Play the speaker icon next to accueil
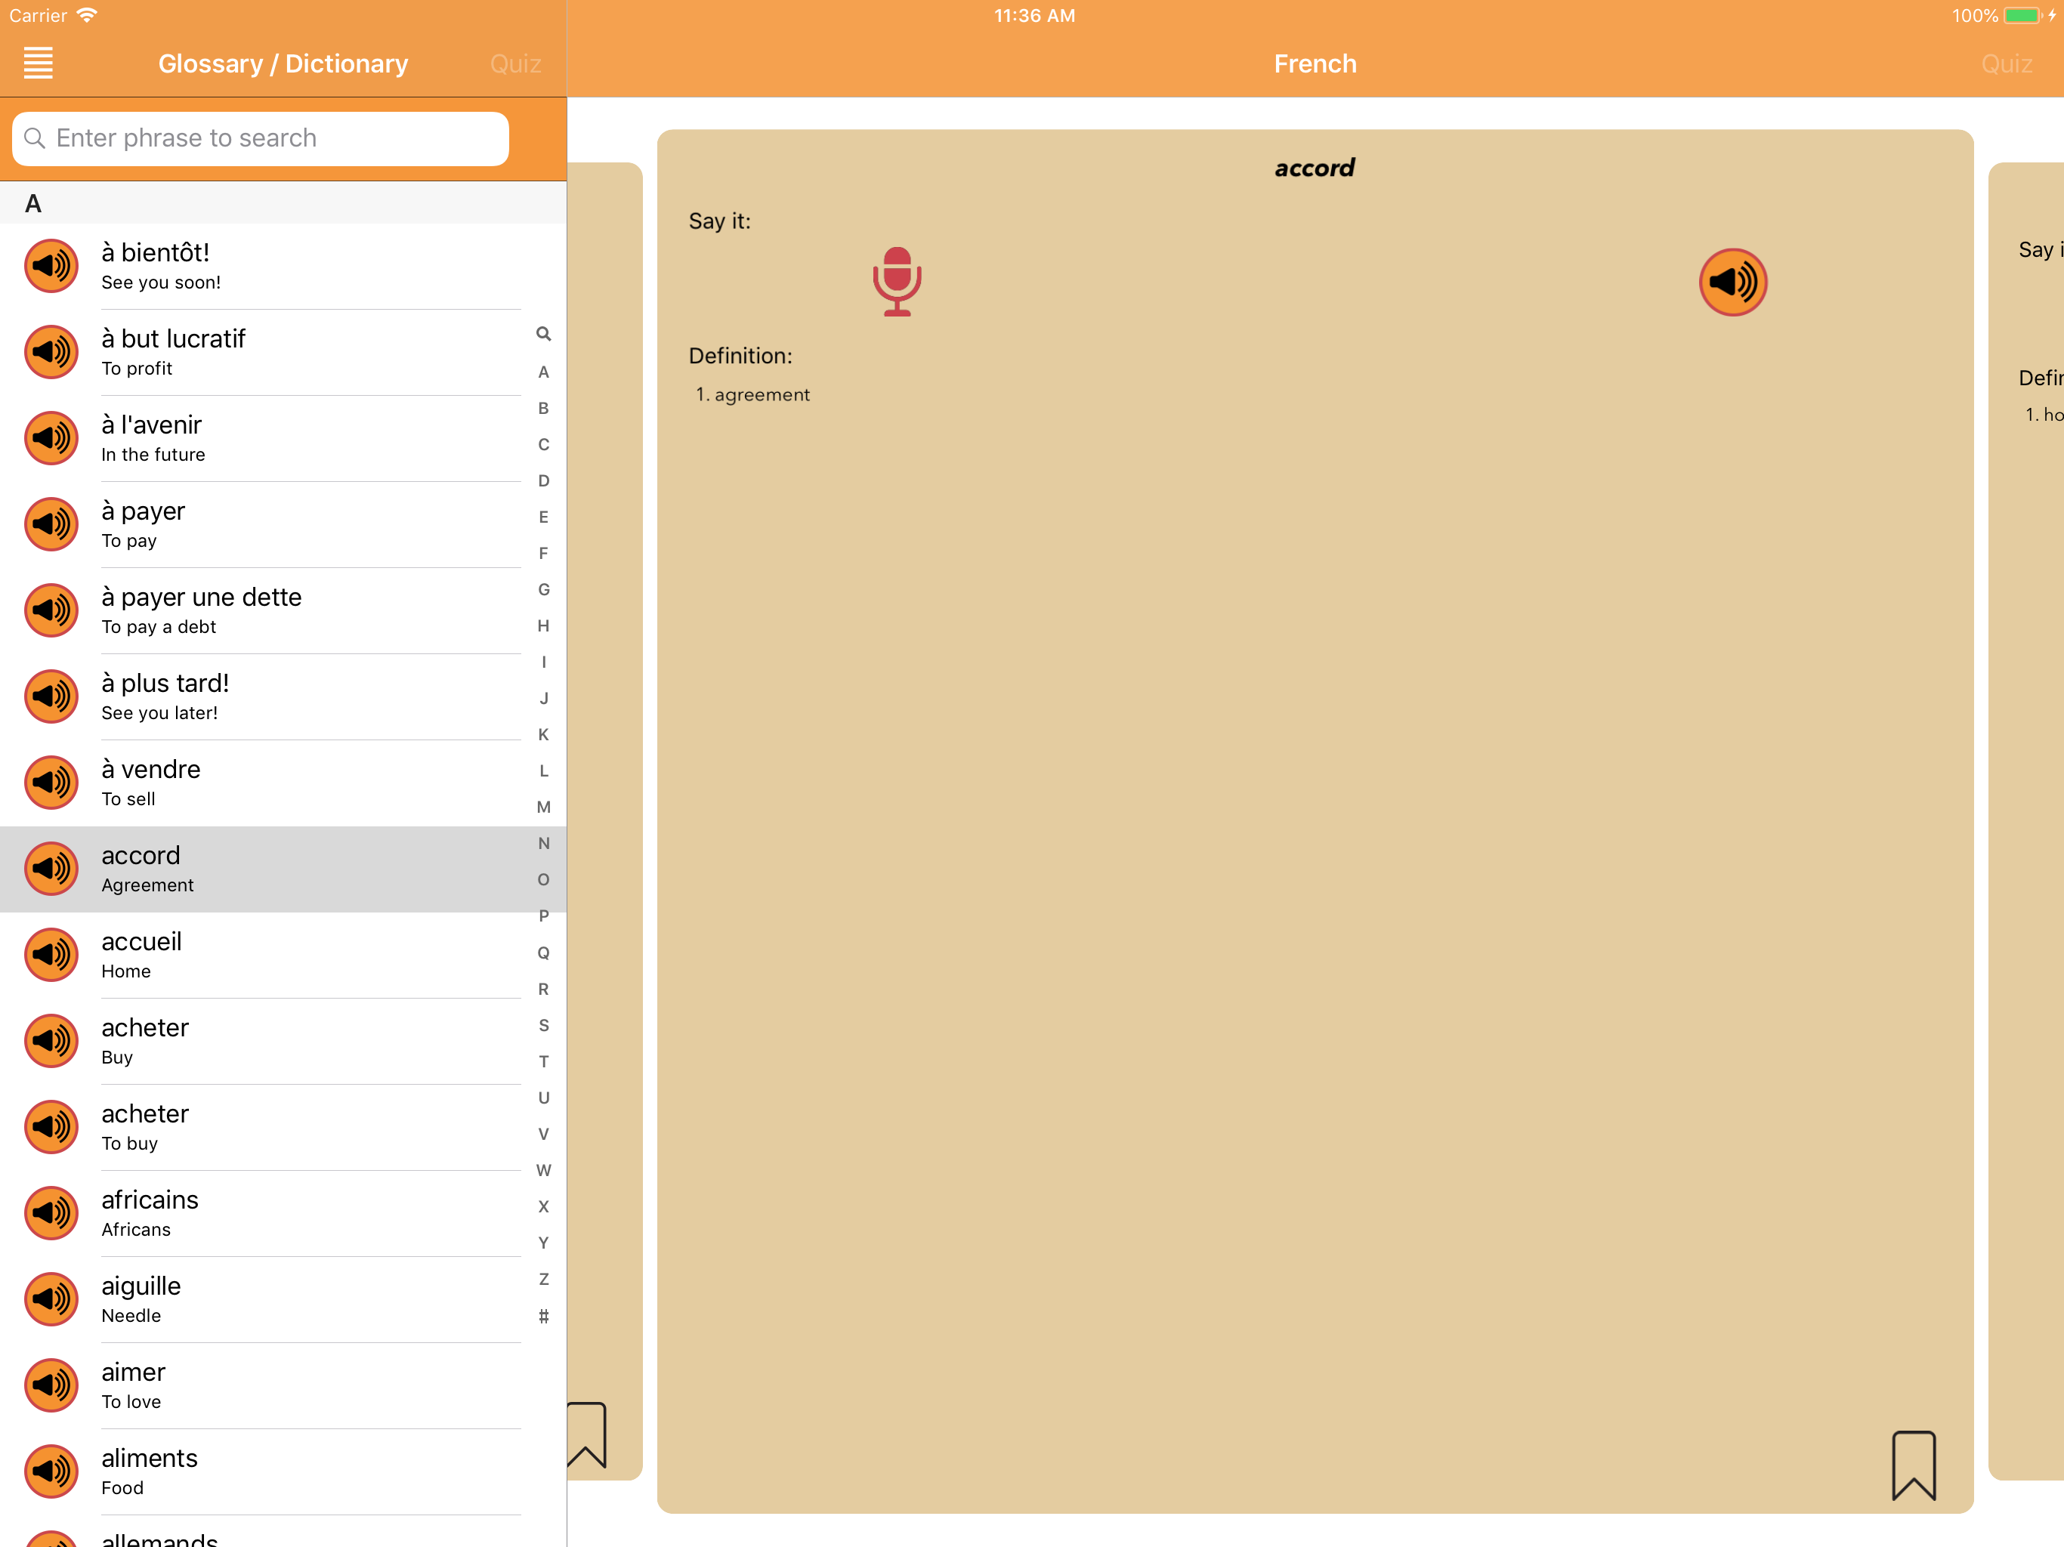Viewport: 2064px width, 1547px height. pyautogui.click(x=51, y=955)
